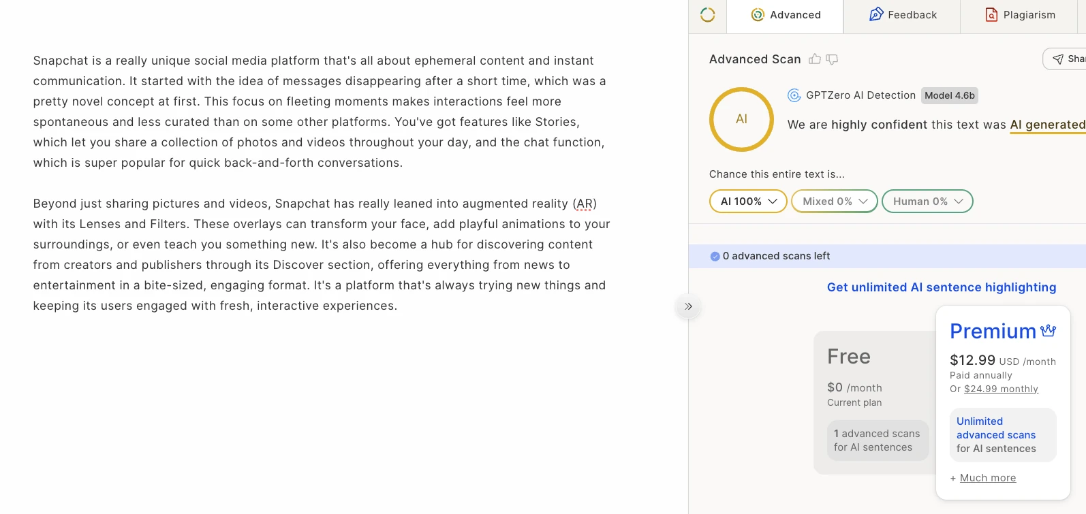The width and height of the screenshot is (1086, 514).
Task: Click 'Unlimited advanced scans' feature box
Action: 1003,435
